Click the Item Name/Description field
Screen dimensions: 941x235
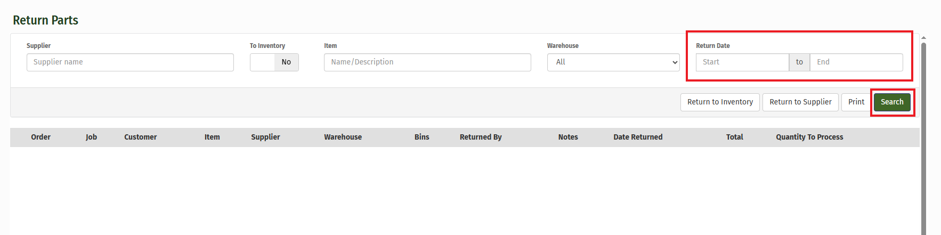427,62
